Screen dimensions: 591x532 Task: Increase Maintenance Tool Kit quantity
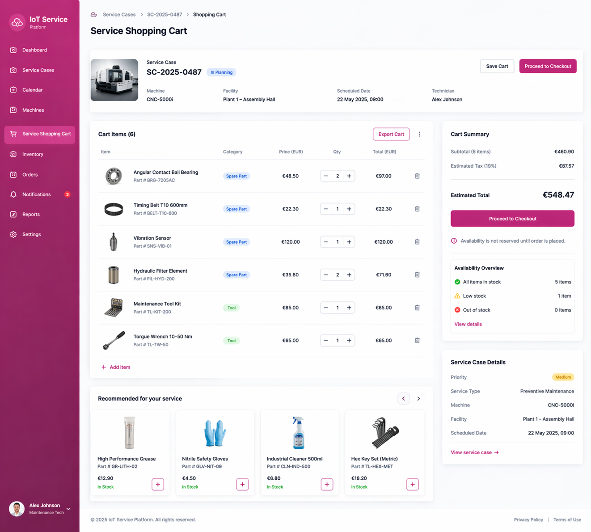coord(349,308)
